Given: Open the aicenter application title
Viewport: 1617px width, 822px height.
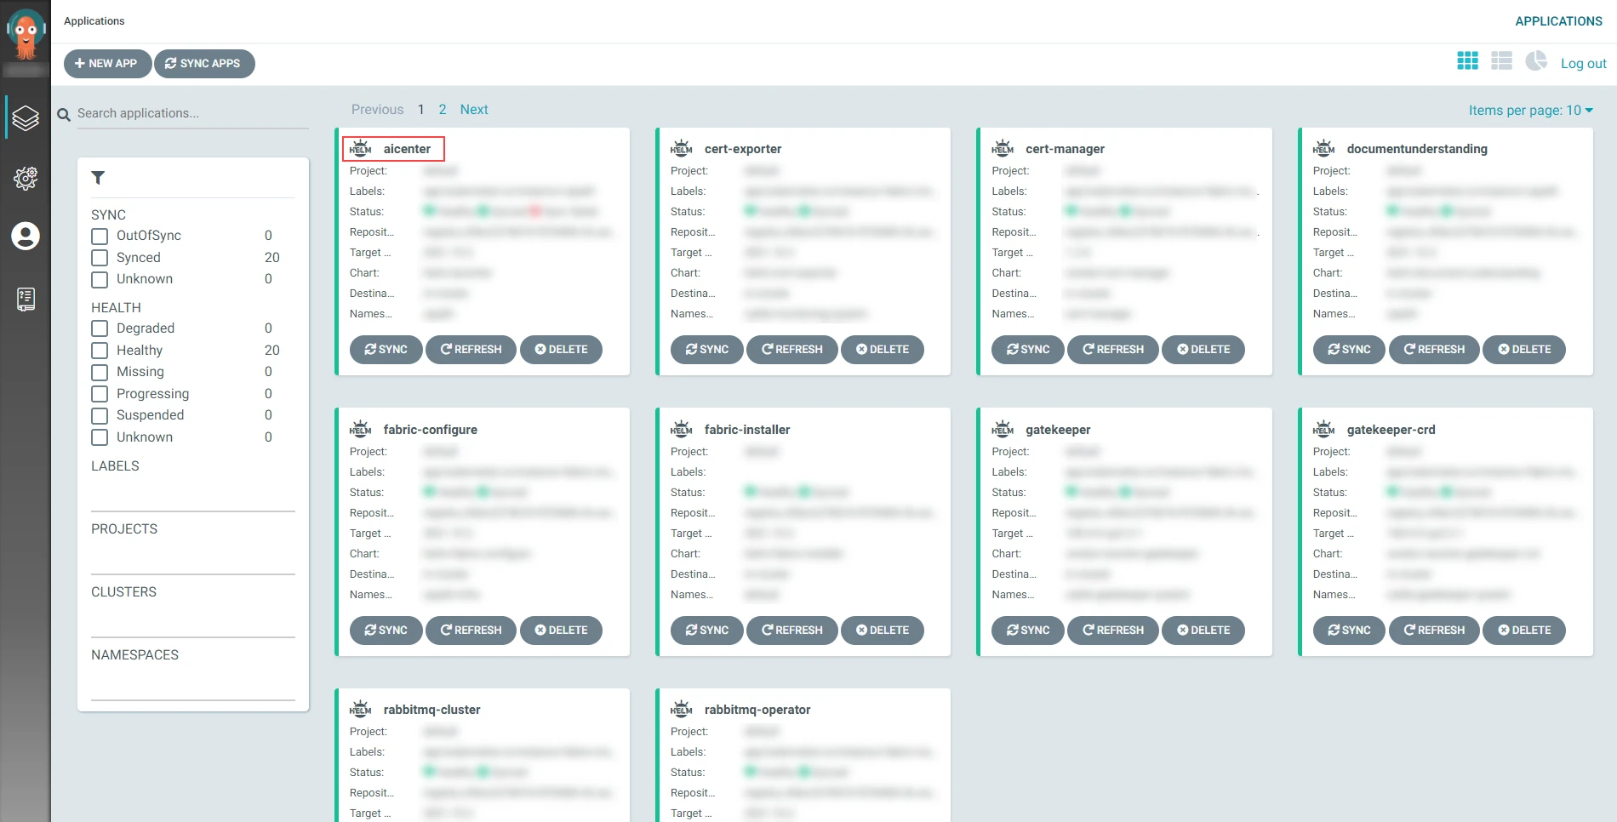Looking at the screenshot, I should pyautogui.click(x=407, y=149).
